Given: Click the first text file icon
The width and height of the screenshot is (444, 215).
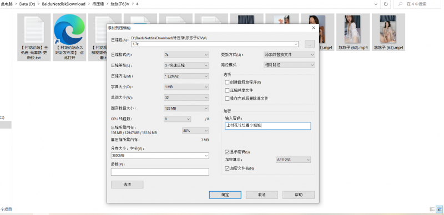Looking at the screenshot, I should 34,29.
